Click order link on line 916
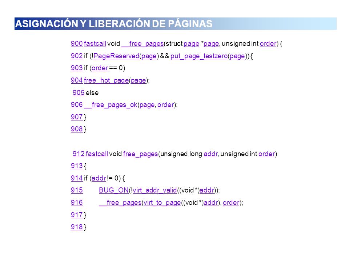Viewport: 349px width, 262px height. click(231, 203)
